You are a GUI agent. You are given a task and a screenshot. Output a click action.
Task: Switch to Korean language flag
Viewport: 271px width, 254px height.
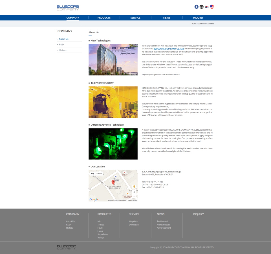(x=207, y=7)
